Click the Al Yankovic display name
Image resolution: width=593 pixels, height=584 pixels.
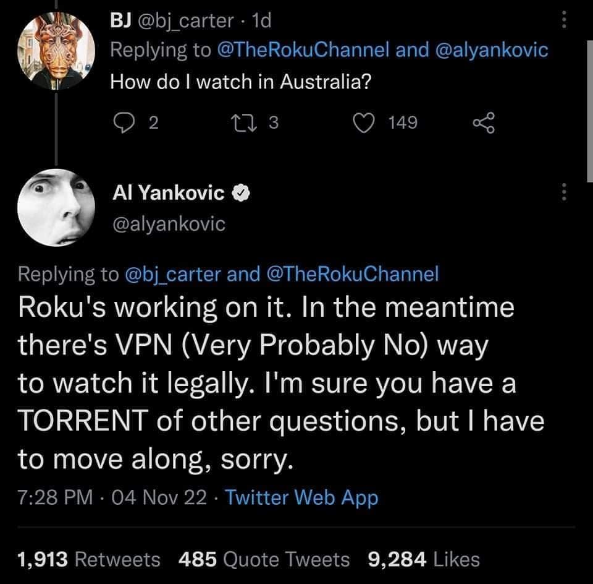(168, 194)
